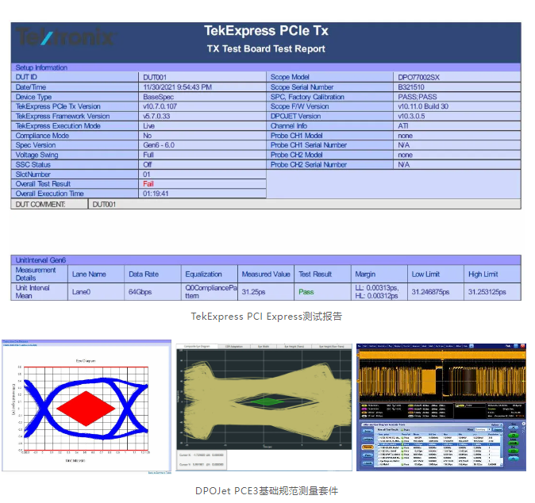Image resolution: width=535 pixels, height=503 pixels.
Task: Click the red diamond mask in eye diagram
Action: coord(87,406)
